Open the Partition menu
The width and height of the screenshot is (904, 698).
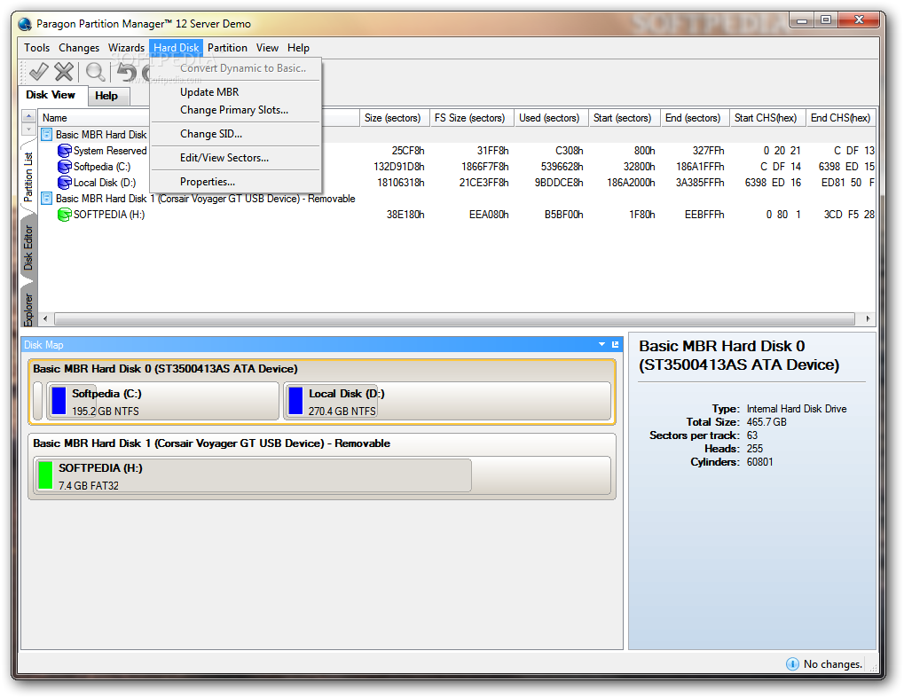[227, 48]
